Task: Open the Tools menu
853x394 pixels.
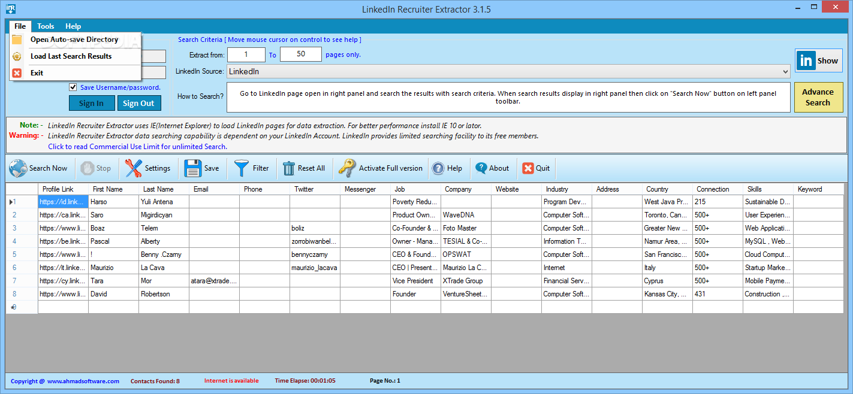Action: point(46,26)
